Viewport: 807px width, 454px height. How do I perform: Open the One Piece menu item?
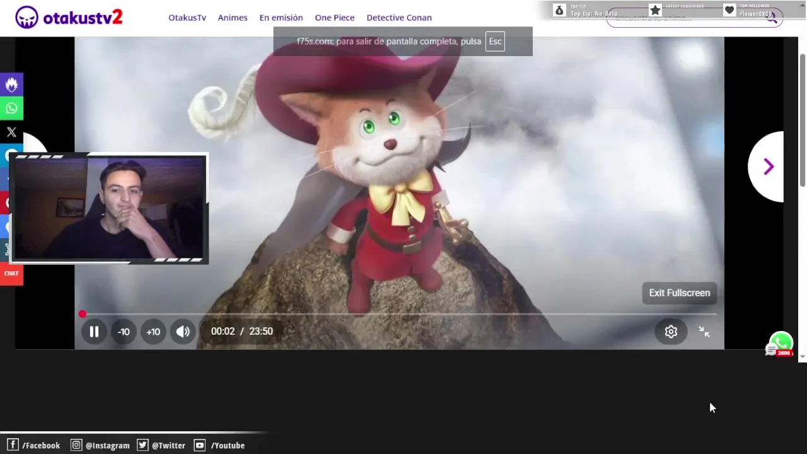click(x=335, y=18)
